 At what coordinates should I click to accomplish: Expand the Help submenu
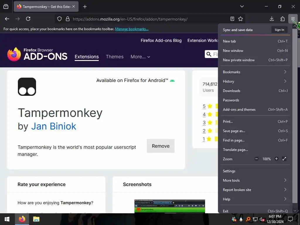click(x=255, y=199)
